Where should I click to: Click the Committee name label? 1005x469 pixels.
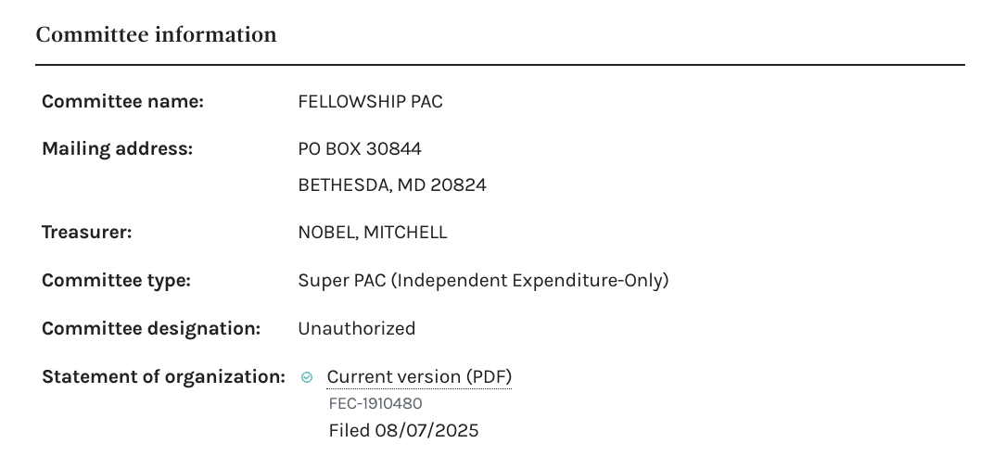point(122,102)
